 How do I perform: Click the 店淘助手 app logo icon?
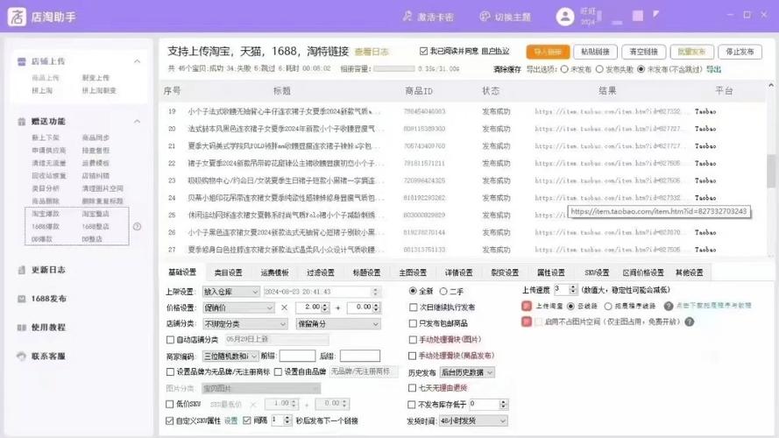click(17, 17)
